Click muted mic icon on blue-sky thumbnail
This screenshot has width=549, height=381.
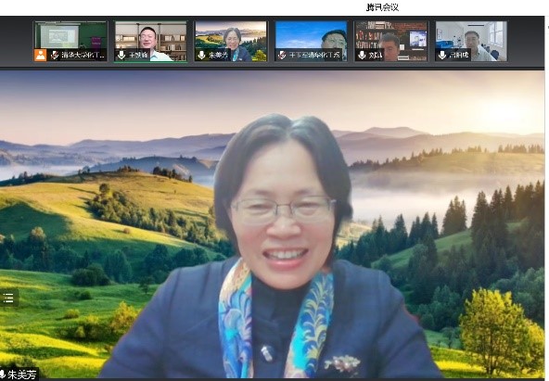[x=282, y=55]
